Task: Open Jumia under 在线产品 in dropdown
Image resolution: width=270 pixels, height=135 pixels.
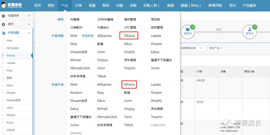Action: [x=74, y=125]
